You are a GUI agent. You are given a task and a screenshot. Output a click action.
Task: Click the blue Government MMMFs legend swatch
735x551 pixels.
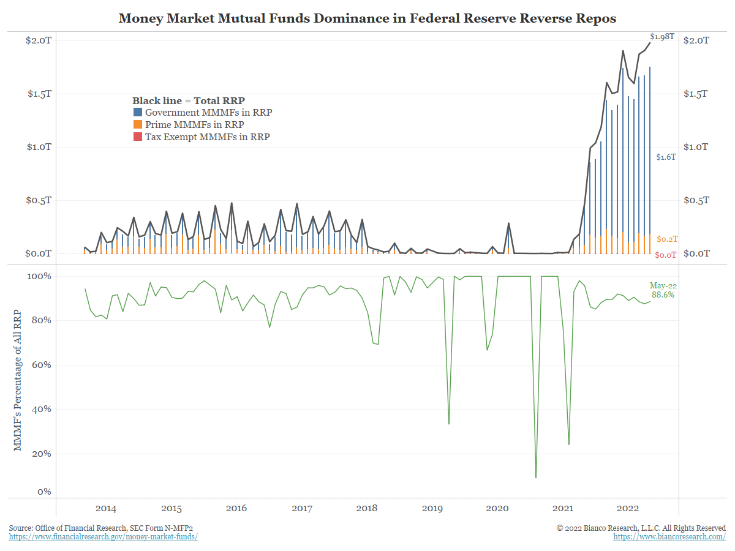coord(138,113)
